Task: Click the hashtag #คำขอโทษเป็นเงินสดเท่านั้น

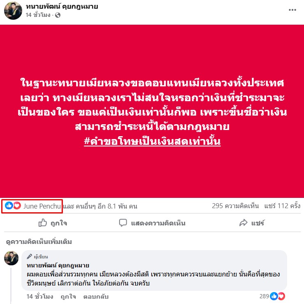Action: (x=152, y=141)
